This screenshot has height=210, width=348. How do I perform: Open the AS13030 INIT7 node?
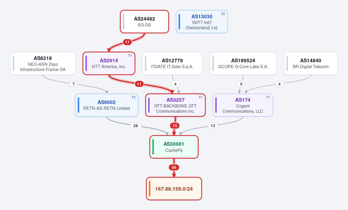coord(202,22)
